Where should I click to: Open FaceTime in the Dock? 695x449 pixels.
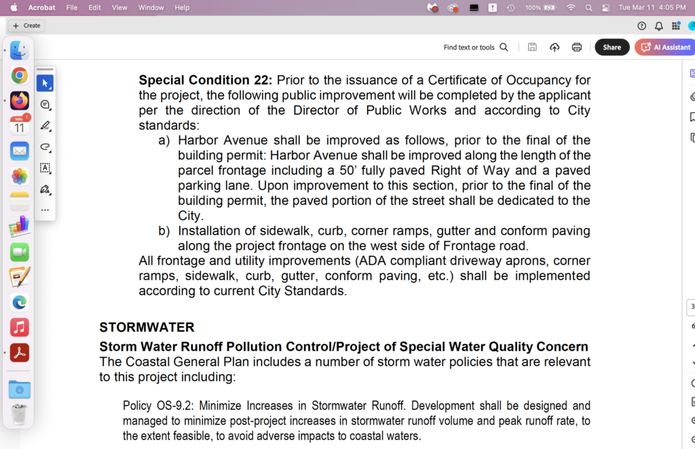click(x=20, y=252)
